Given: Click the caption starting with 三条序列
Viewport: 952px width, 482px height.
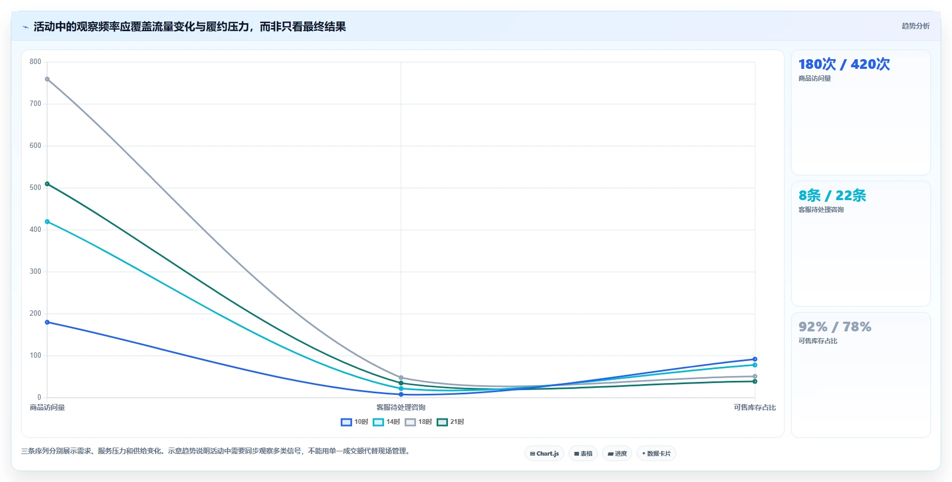Looking at the screenshot, I should [x=217, y=451].
